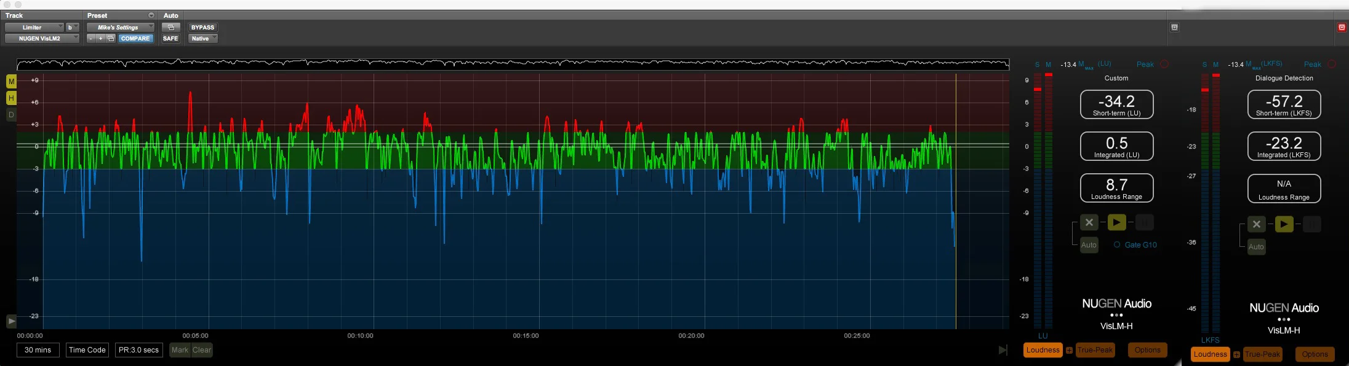The height and width of the screenshot is (366, 1349).
Task: Open Options on the Custom meter
Action: pos(1148,350)
